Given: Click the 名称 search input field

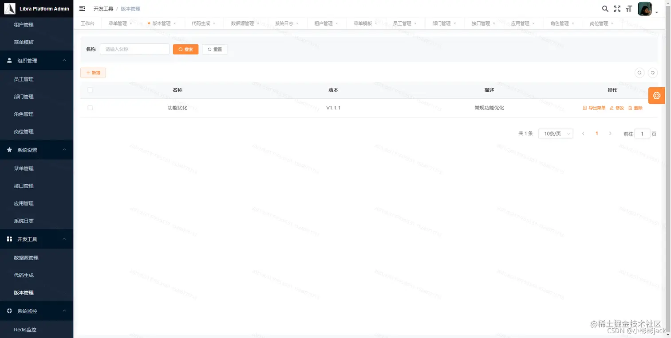Looking at the screenshot, I should (x=134, y=49).
